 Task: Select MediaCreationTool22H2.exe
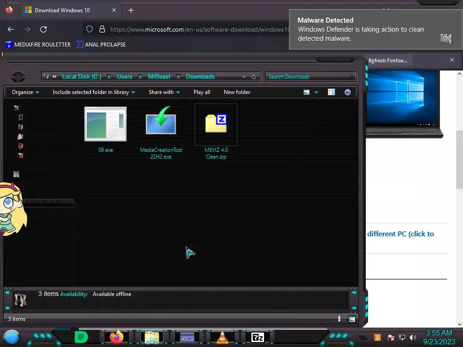coord(161,133)
